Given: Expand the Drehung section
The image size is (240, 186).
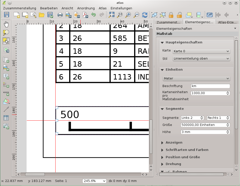Looking at the screenshot, I should [x=162, y=164].
